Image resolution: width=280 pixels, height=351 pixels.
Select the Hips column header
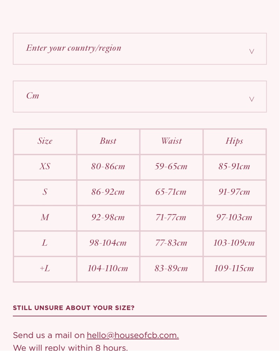point(235,141)
